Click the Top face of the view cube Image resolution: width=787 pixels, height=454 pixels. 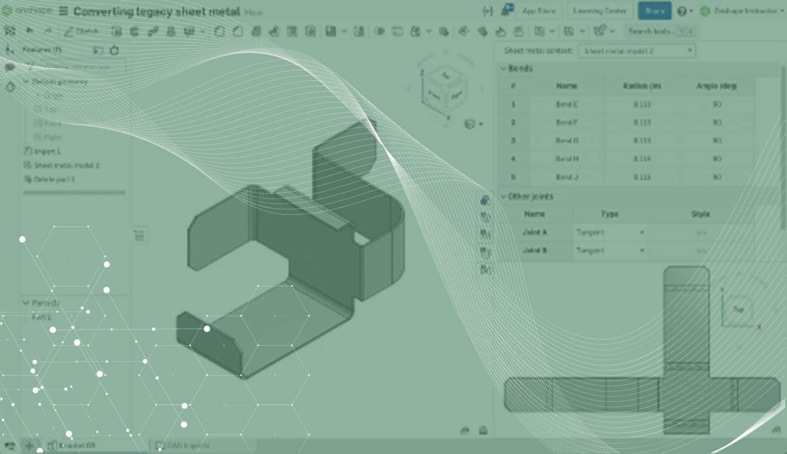(446, 76)
